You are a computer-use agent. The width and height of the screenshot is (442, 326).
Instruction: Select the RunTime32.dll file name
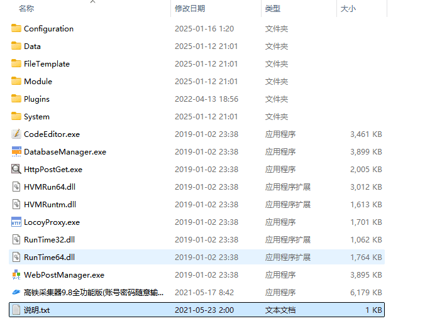[49, 240]
